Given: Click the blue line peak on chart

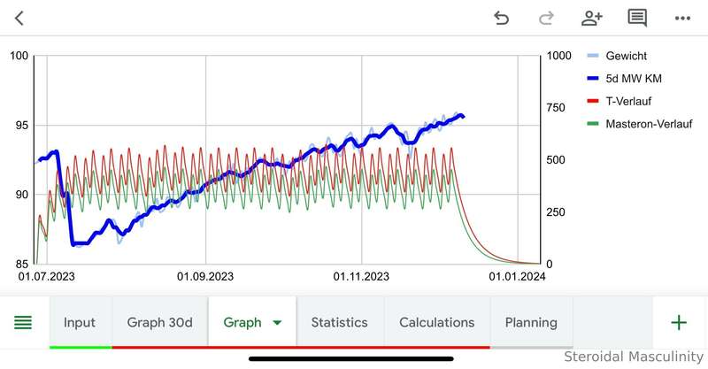Looking at the screenshot, I should pyautogui.click(x=461, y=116).
